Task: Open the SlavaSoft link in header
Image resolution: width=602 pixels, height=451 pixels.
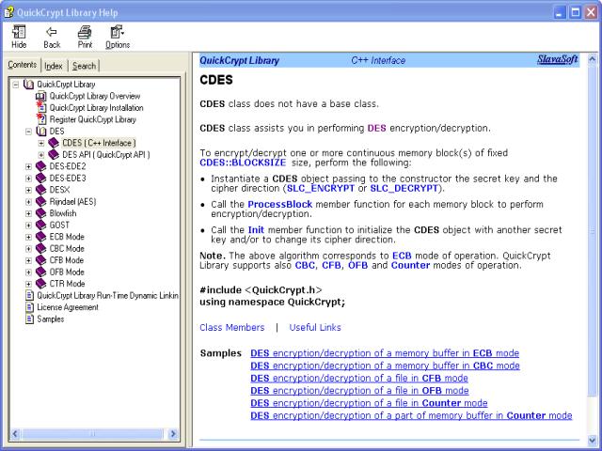Action: pyautogui.click(x=558, y=59)
